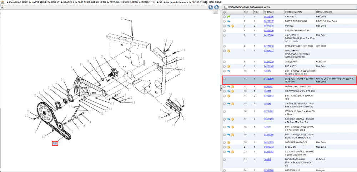Select callout number 38 in the diagram
Viewport: 357px width, 172px height.
(x=43, y=137)
